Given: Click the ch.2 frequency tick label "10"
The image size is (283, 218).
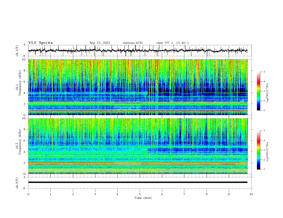Looking at the screenshot, I should coord(24,118).
